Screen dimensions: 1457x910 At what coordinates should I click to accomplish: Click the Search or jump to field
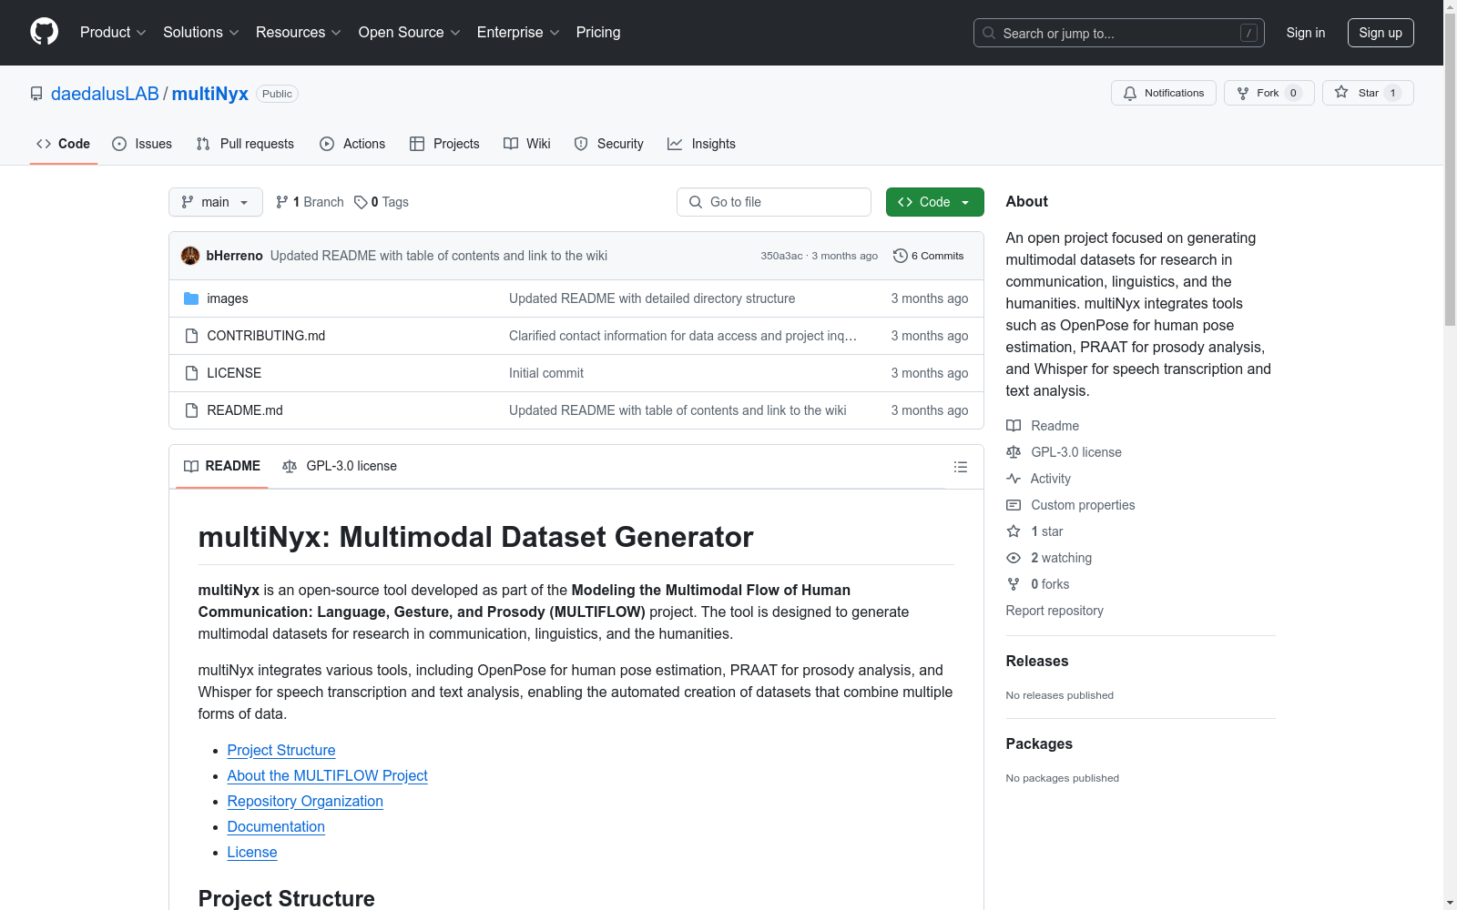click(x=1119, y=33)
